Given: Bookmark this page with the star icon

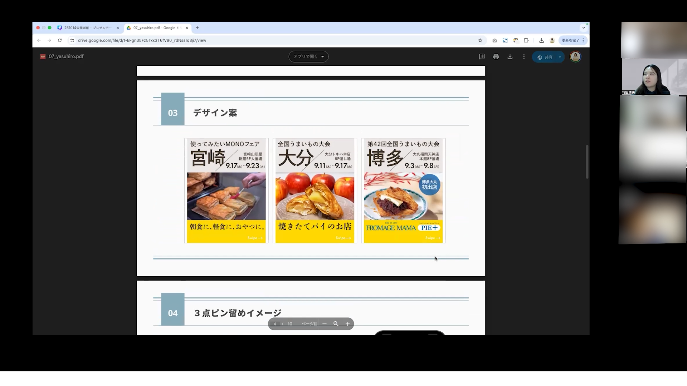Looking at the screenshot, I should pyautogui.click(x=480, y=40).
